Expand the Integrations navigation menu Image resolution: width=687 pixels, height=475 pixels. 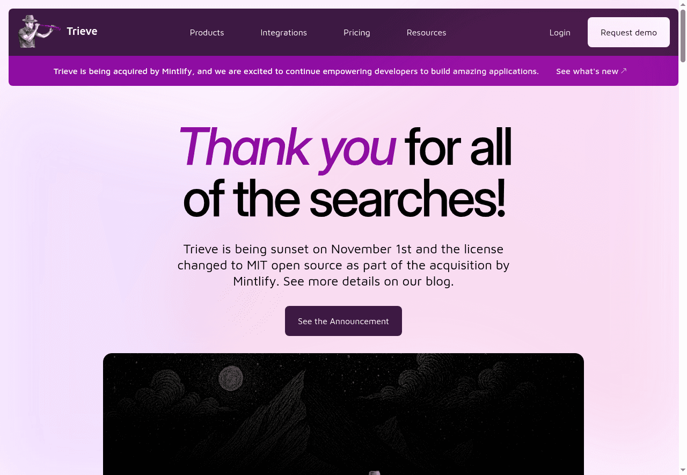click(283, 33)
